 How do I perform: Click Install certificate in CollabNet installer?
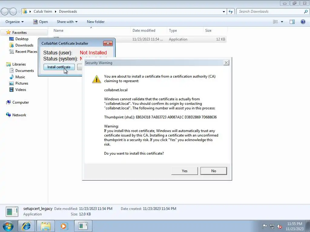(59, 67)
